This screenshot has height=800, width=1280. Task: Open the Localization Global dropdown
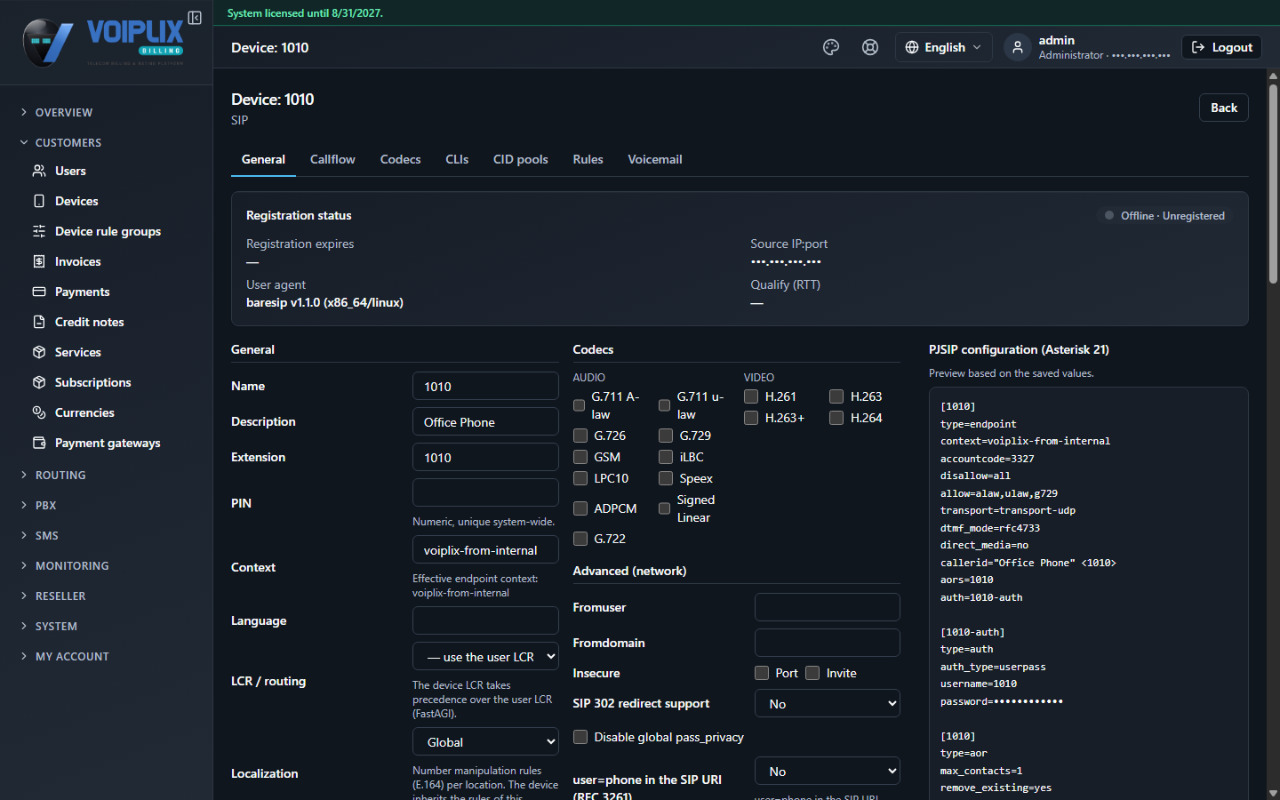[x=485, y=741]
